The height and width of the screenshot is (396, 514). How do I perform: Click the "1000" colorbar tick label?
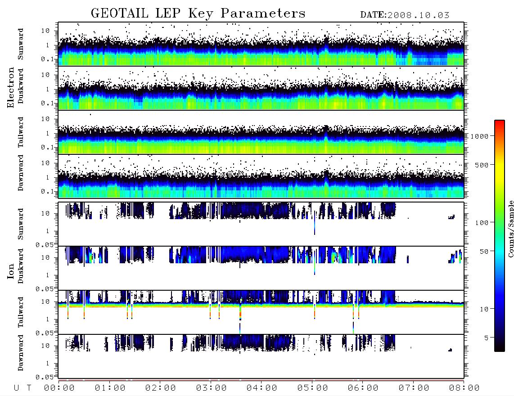click(480, 136)
